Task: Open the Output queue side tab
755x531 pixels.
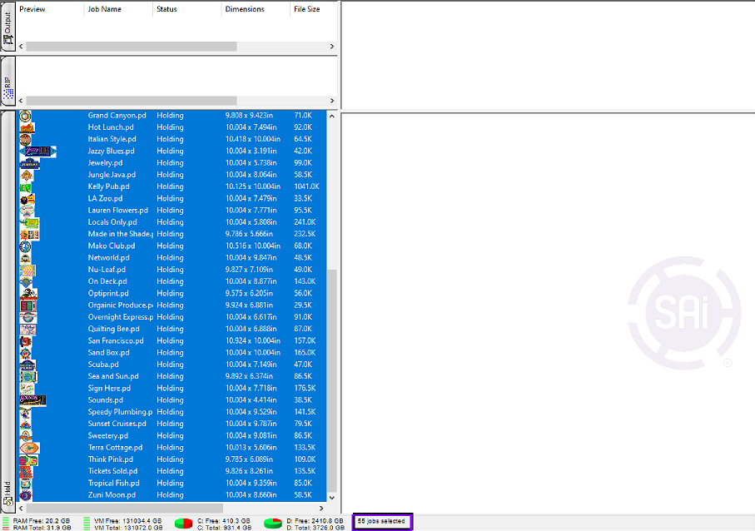Action: 8,27
